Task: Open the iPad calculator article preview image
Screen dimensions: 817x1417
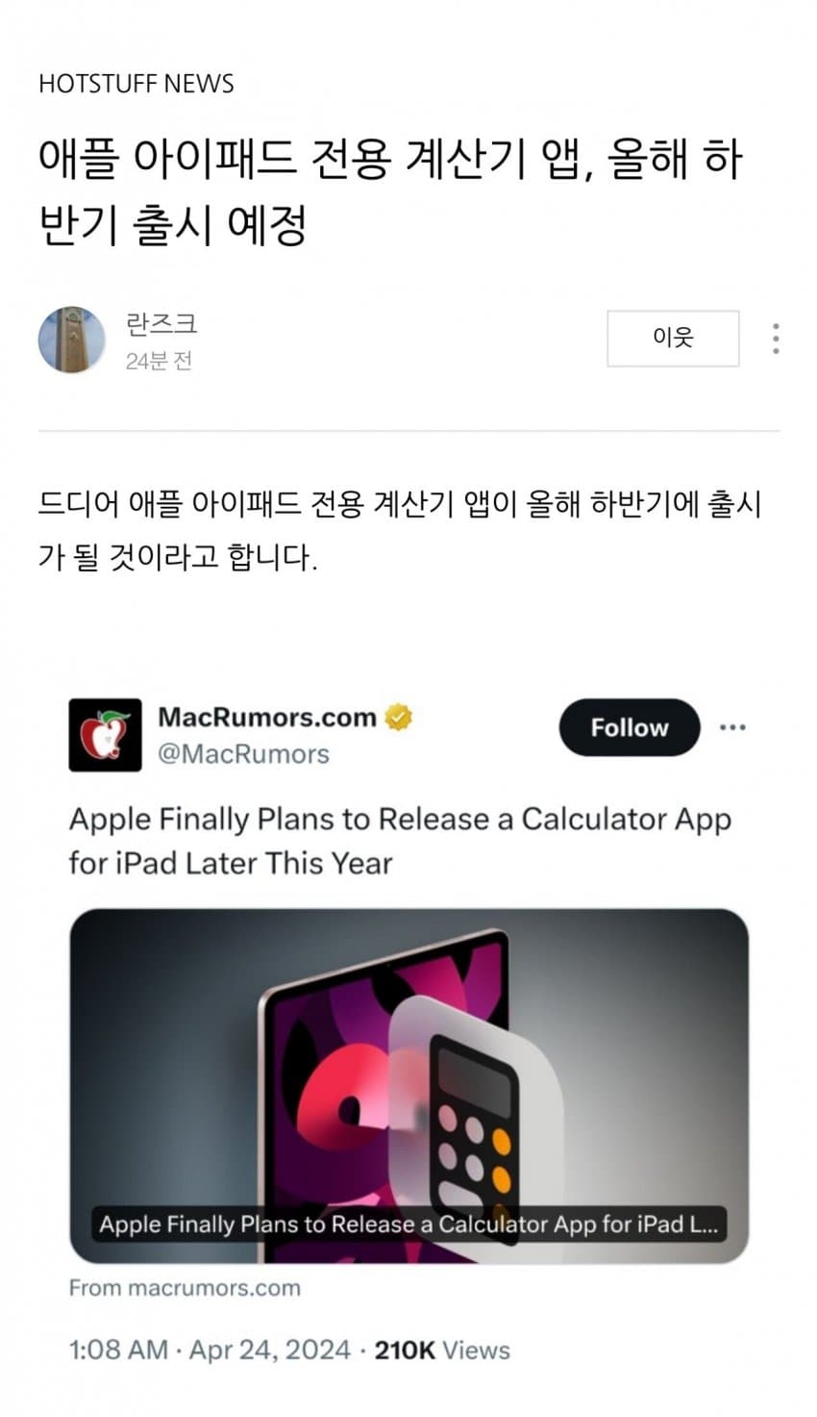Action: (x=408, y=1085)
